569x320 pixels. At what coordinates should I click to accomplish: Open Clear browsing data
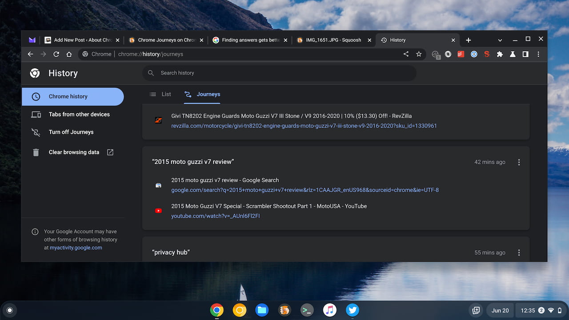[x=73, y=152]
